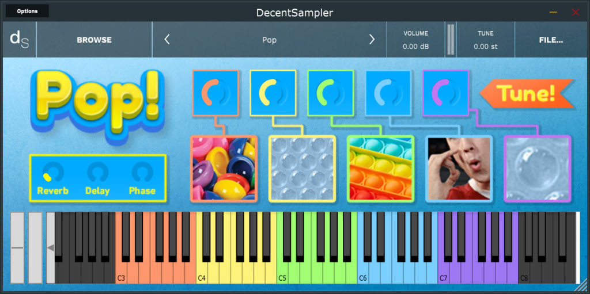Click the DecentSampler dS logo icon
Viewport: 590px width, 294px height.
19,40
